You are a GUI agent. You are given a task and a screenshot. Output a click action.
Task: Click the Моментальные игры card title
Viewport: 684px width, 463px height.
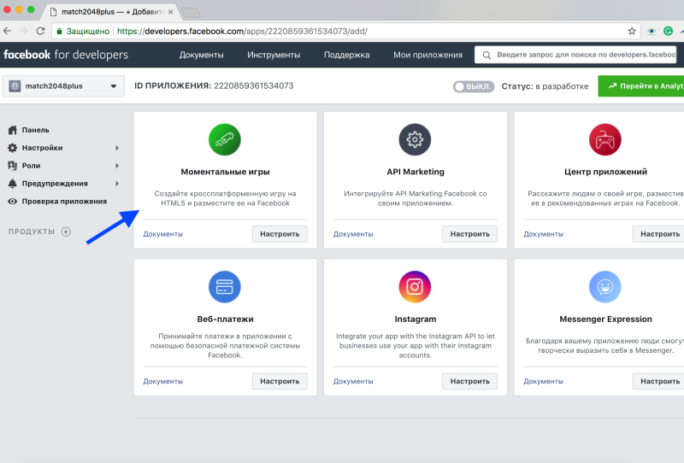pyautogui.click(x=225, y=172)
